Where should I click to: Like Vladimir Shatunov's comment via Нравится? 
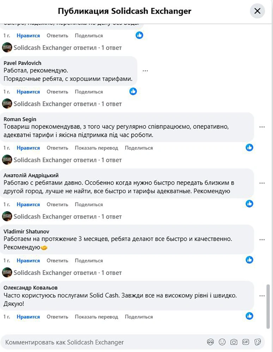[28, 260]
